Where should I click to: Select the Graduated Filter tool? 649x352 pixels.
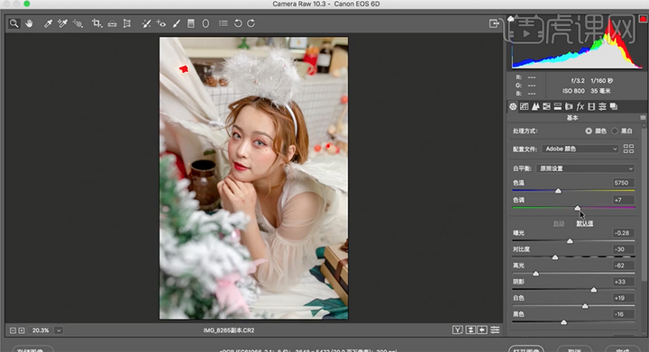pyautogui.click(x=191, y=23)
